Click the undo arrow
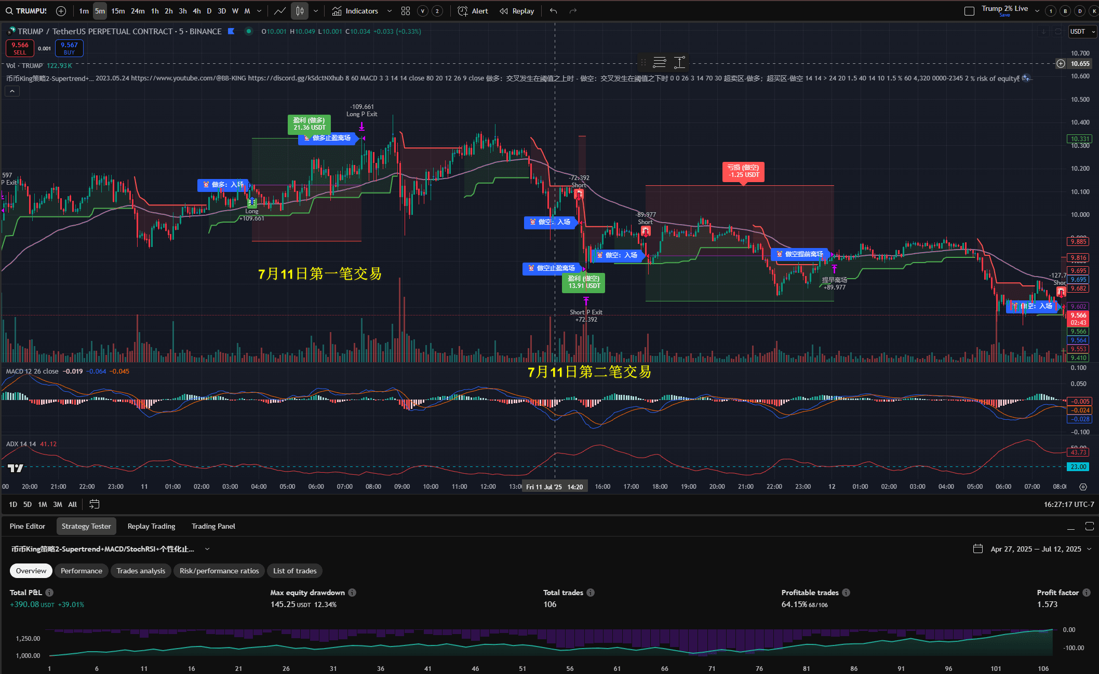This screenshot has height=674, width=1099. (x=554, y=11)
